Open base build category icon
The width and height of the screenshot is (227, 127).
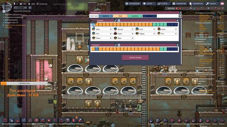(x=5, y=120)
